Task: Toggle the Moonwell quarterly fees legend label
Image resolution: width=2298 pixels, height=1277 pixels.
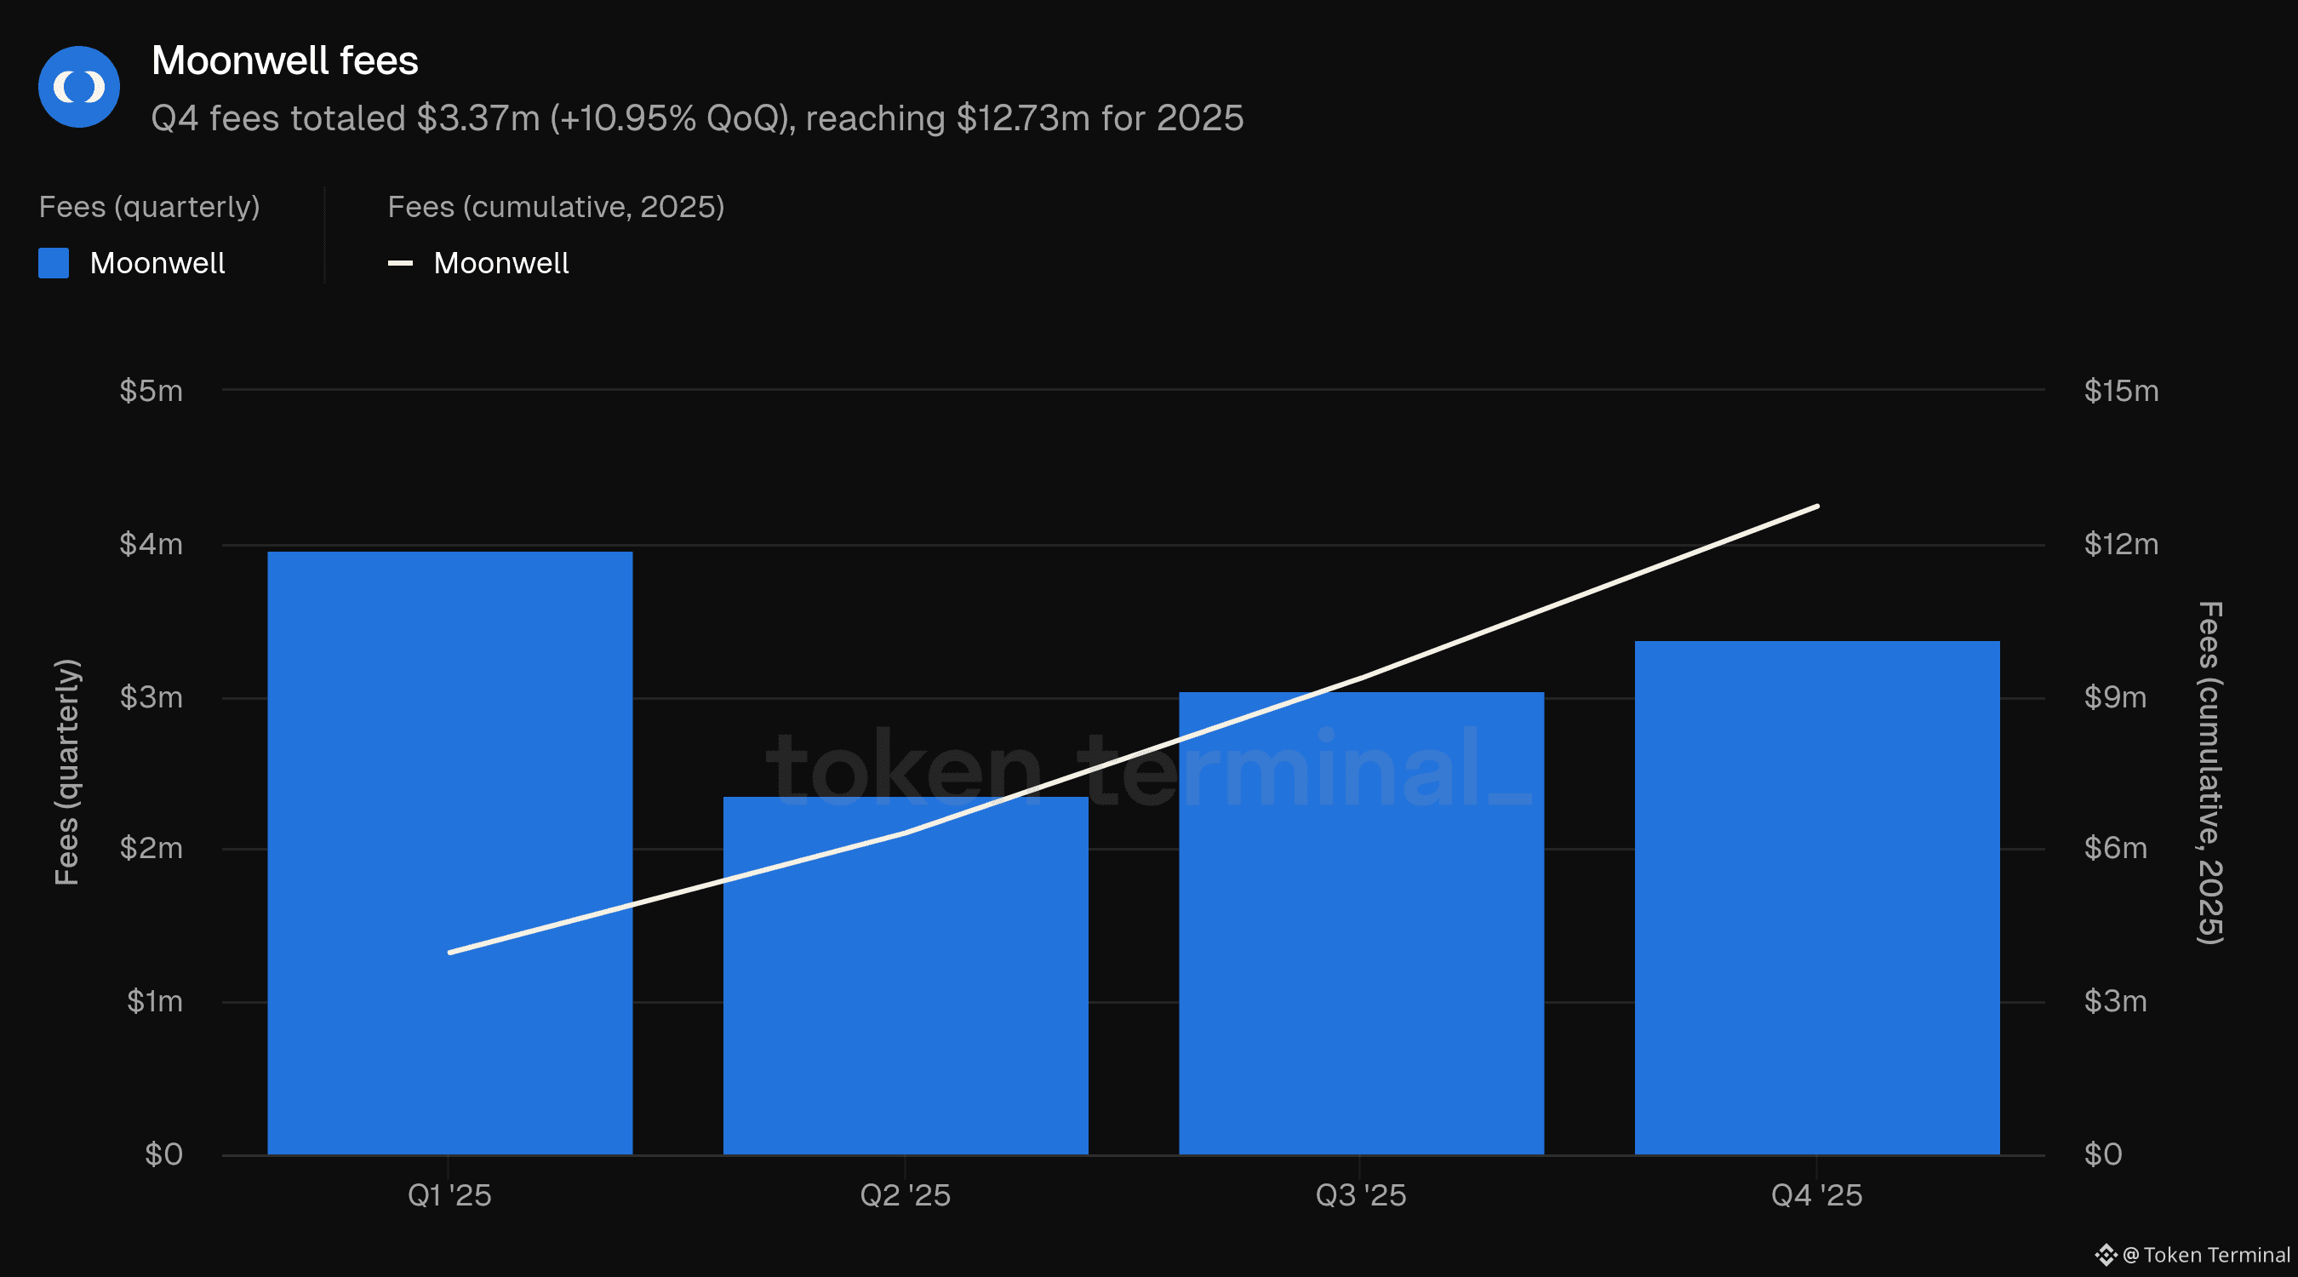Action: pyautogui.click(x=157, y=263)
